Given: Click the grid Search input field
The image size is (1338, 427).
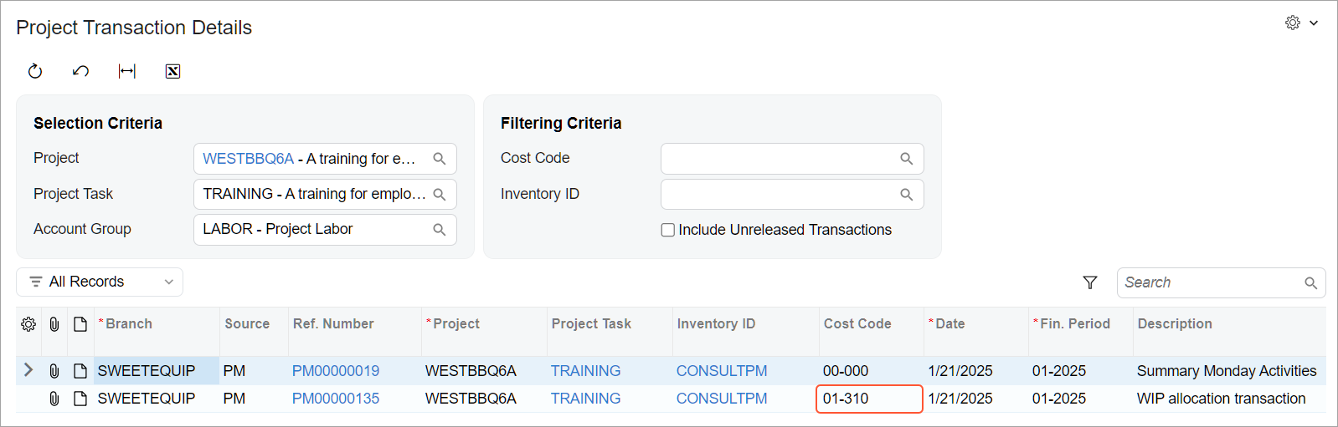Looking at the screenshot, I should click(x=1211, y=282).
